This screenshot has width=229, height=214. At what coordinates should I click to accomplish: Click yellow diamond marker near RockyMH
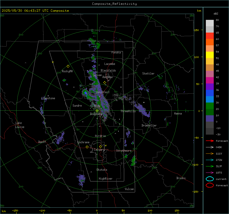(x=68, y=66)
